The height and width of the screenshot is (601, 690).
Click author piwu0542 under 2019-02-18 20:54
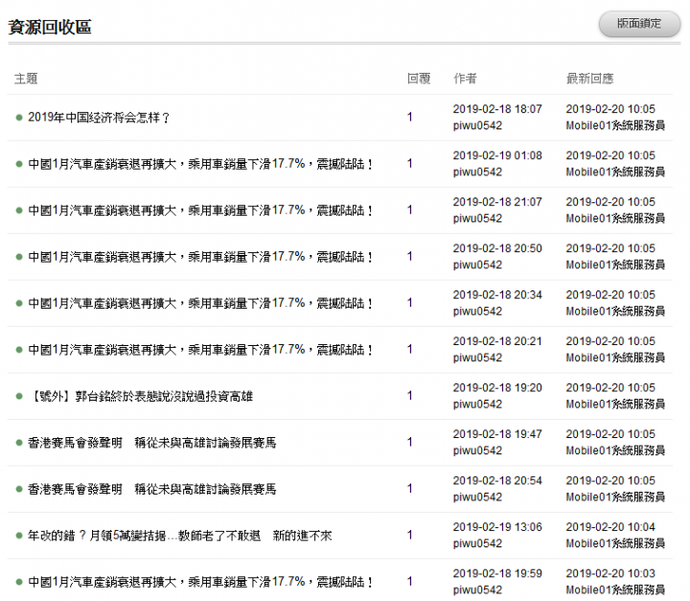click(x=477, y=497)
